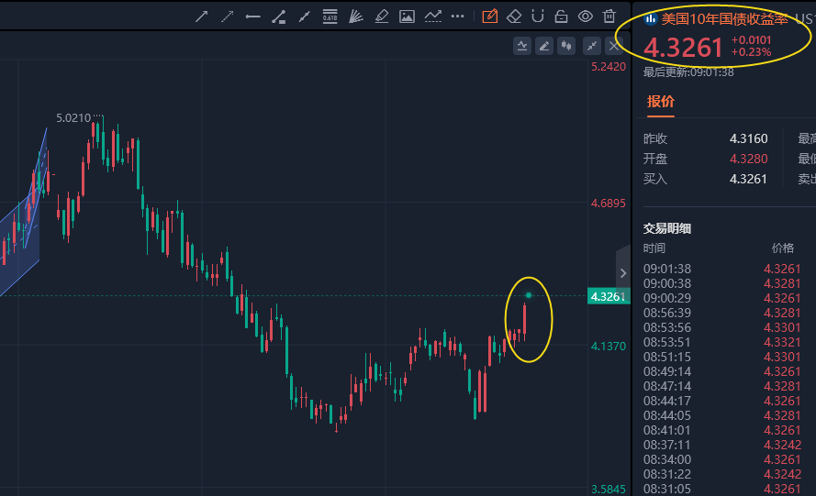Click the pencil draw button on chart
Viewport: 816px width, 496px height.
point(543,46)
